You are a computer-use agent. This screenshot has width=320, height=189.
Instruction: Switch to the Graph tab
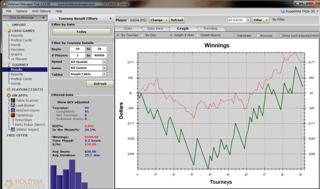[x=183, y=29]
